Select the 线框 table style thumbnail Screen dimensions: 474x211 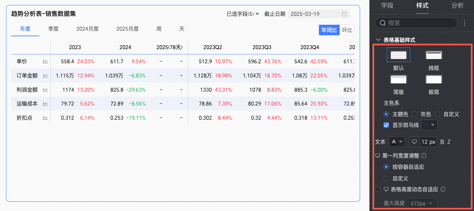(434, 55)
